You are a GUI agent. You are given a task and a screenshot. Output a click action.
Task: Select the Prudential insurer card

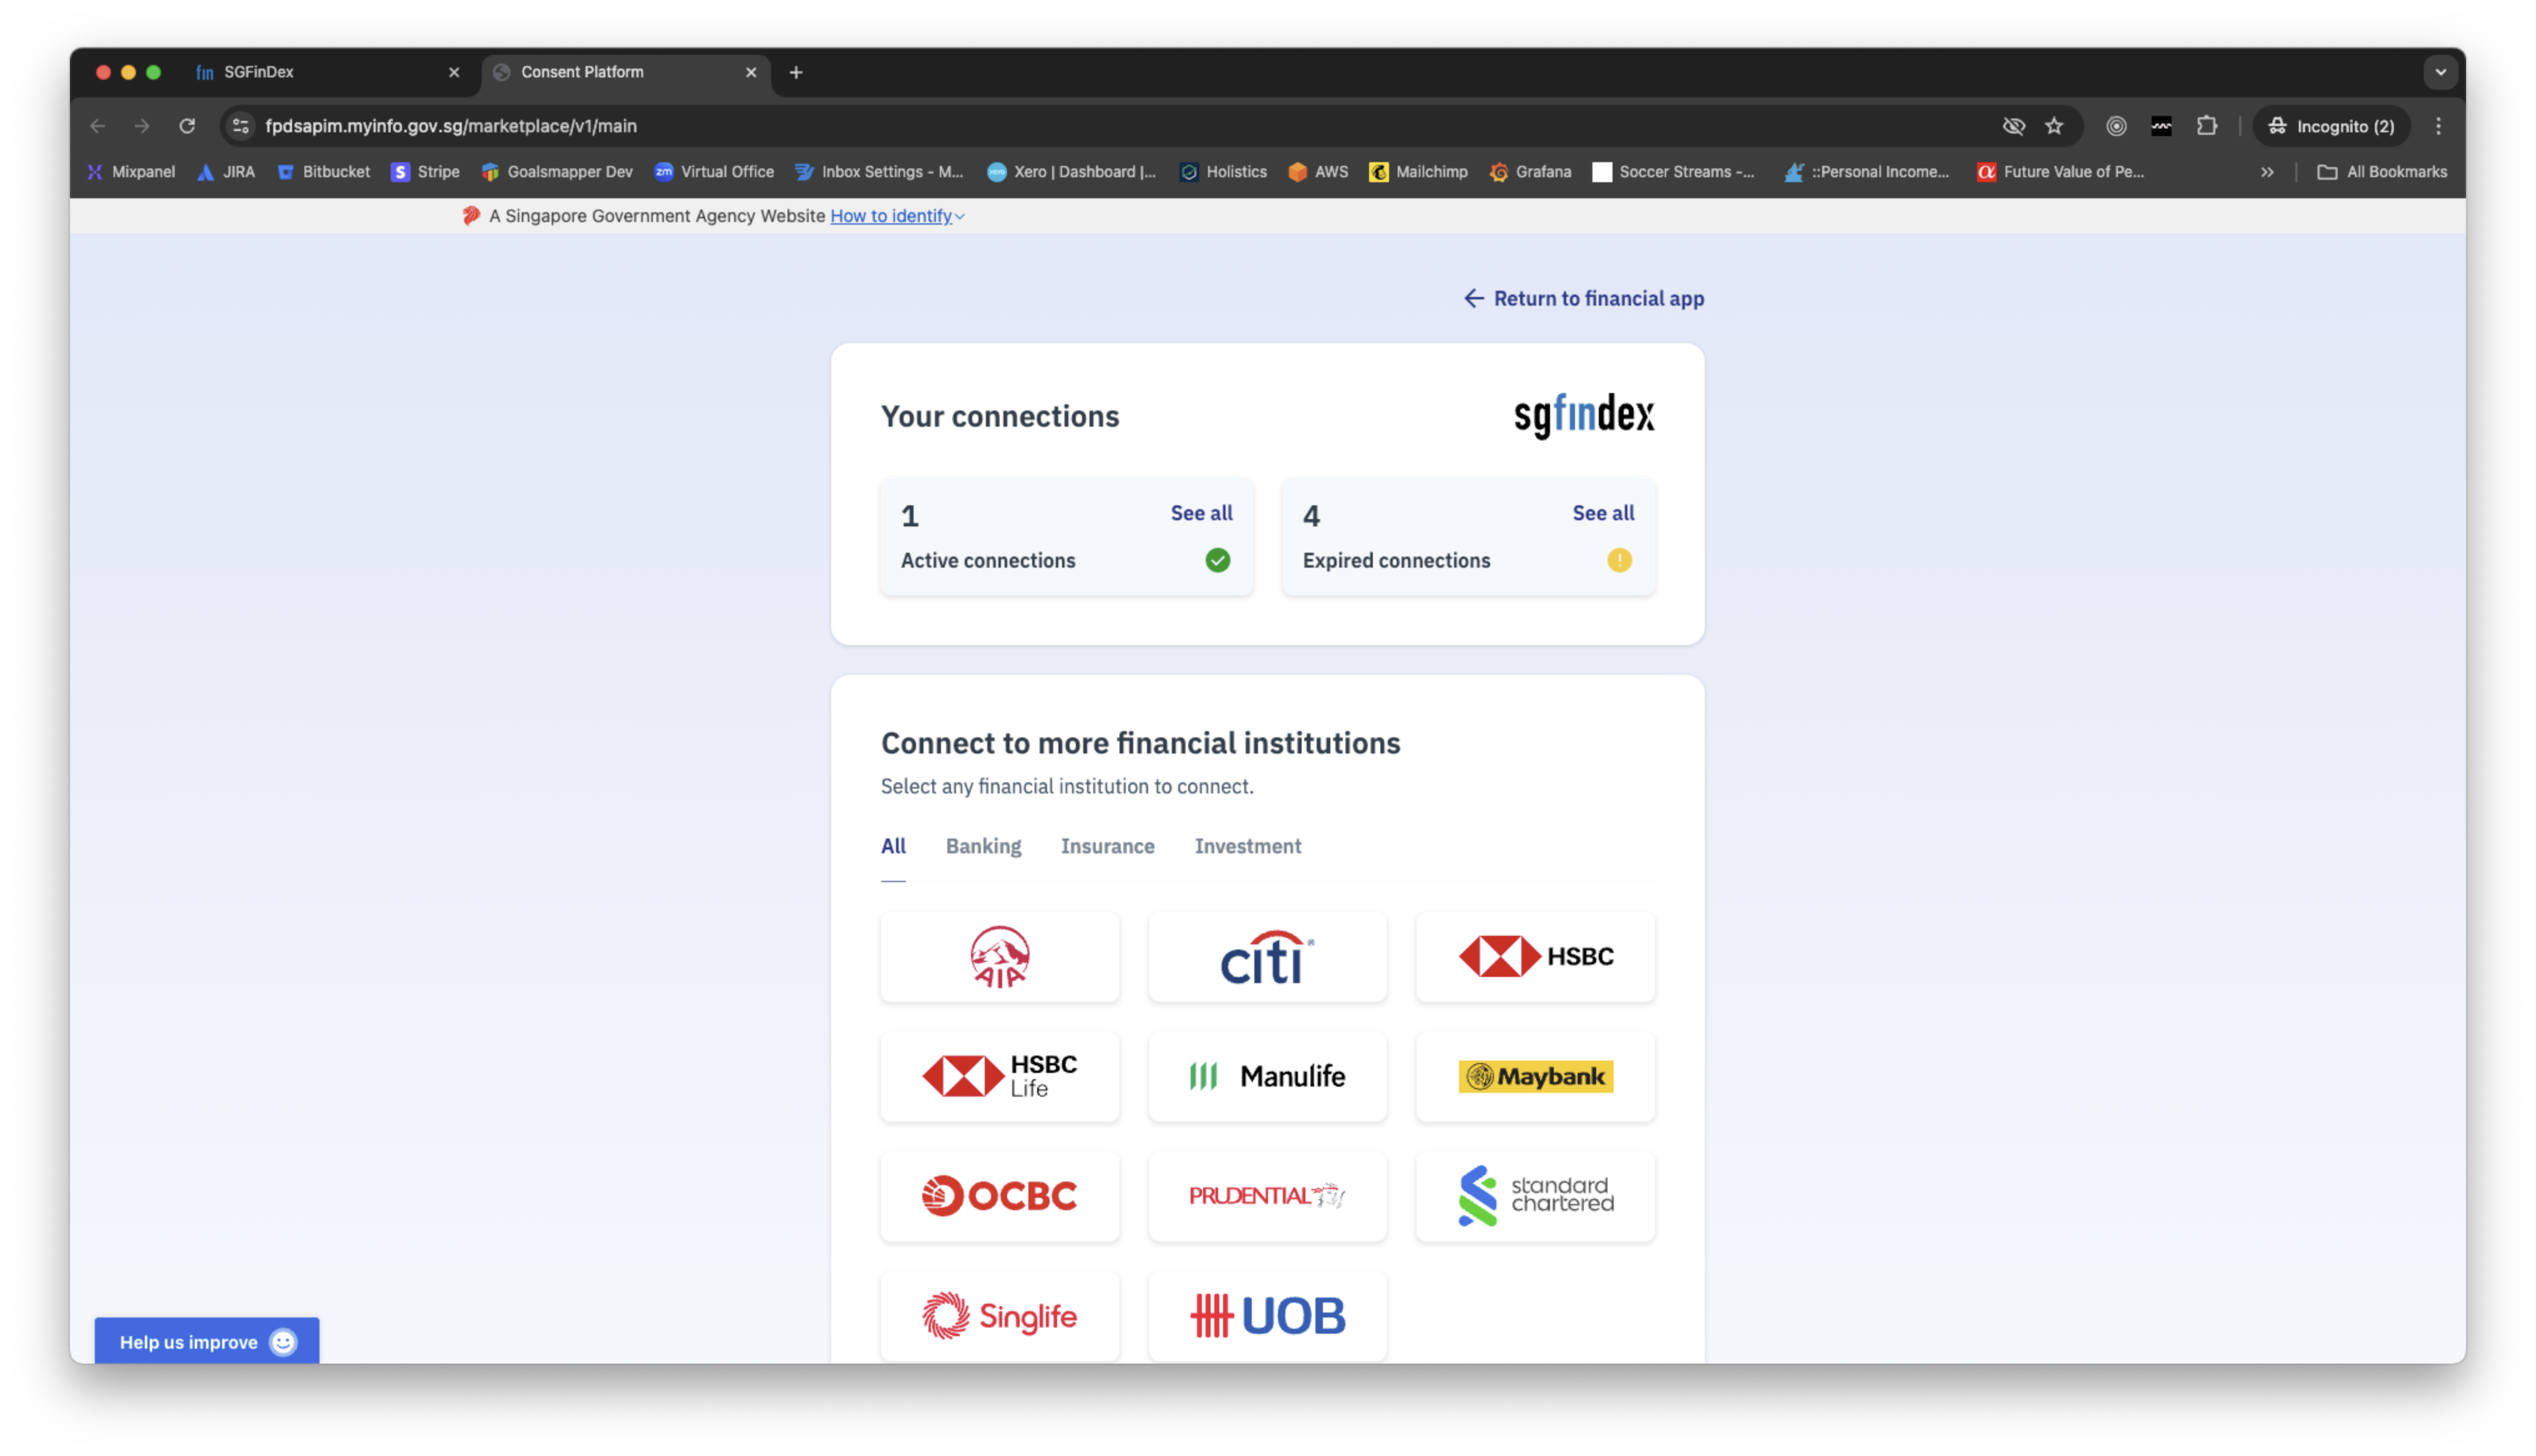(1267, 1196)
